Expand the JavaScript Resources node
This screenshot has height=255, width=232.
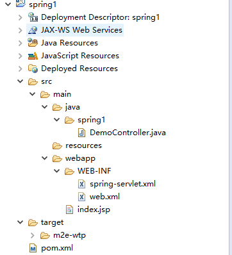[21, 56]
